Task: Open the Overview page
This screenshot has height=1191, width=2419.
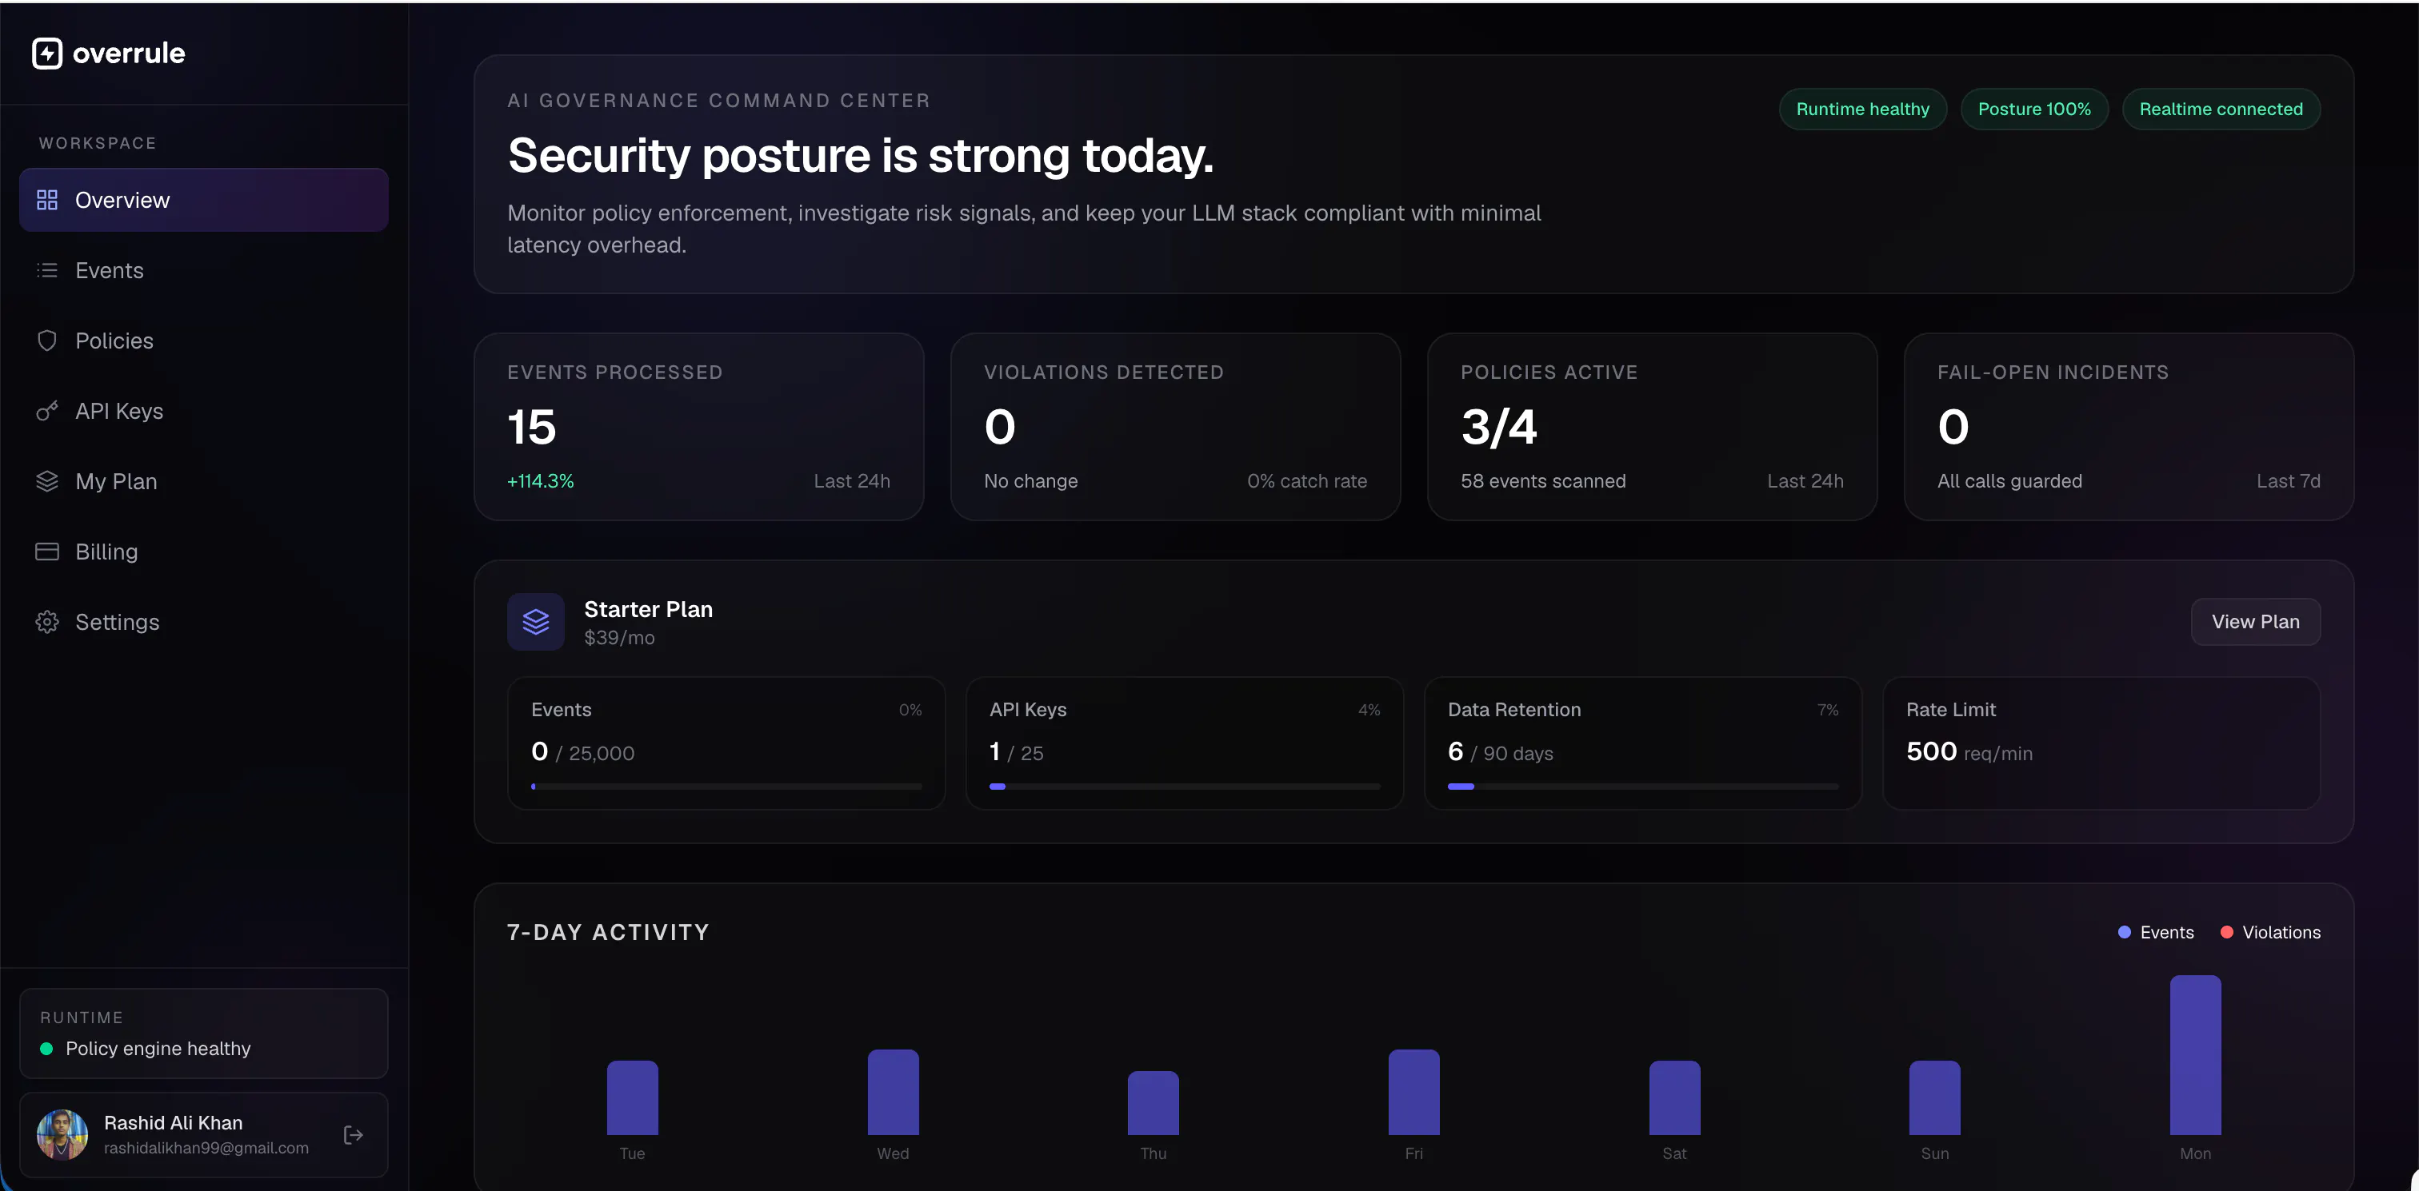Action: click(x=204, y=200)
